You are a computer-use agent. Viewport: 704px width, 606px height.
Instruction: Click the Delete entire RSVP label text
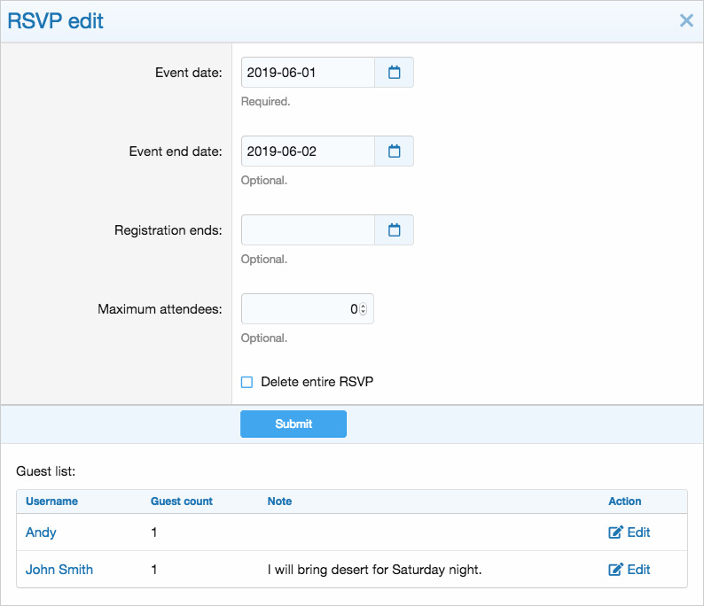(x=317, y=382)
